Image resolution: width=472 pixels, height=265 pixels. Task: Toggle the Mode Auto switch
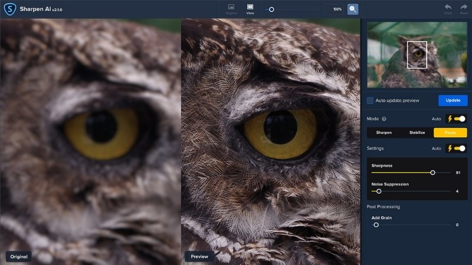pyautogui.click(x=457, y=119)
